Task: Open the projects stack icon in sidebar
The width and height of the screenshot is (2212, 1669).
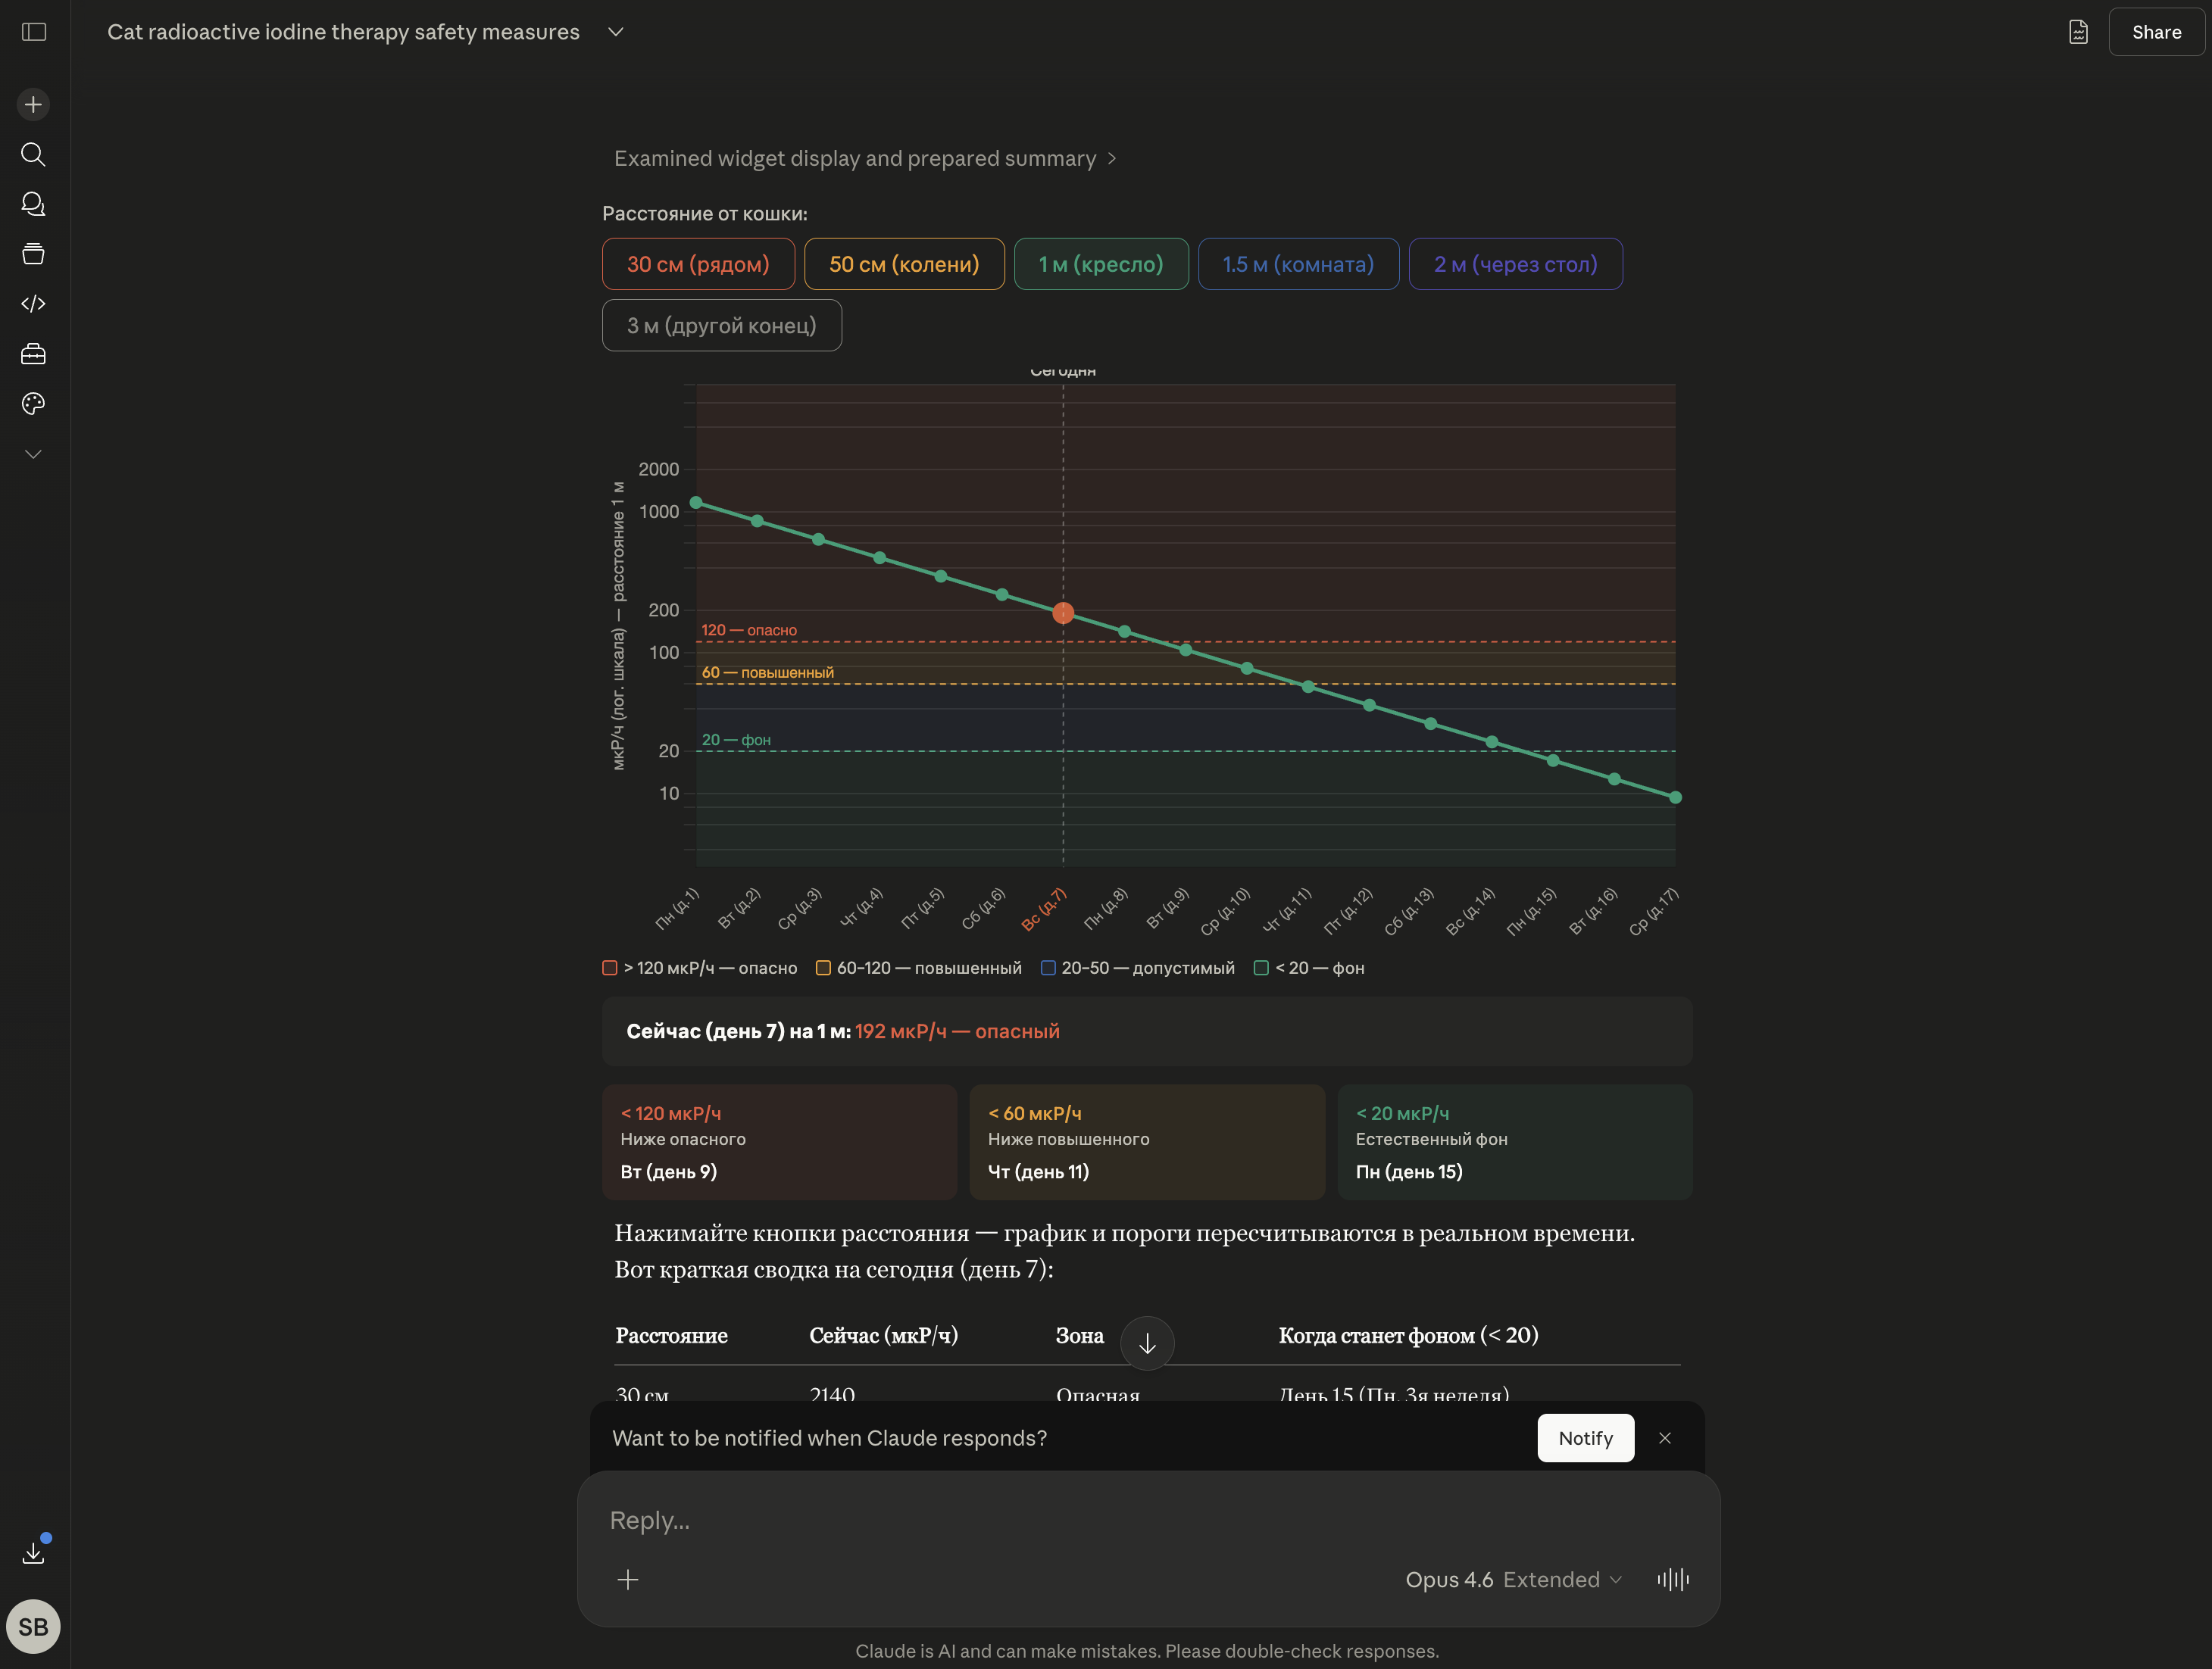Action: click(x=34, y=254)
